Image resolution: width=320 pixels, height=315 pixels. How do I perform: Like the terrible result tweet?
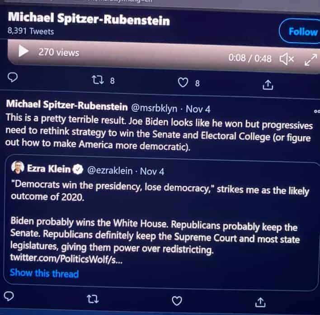177,301
